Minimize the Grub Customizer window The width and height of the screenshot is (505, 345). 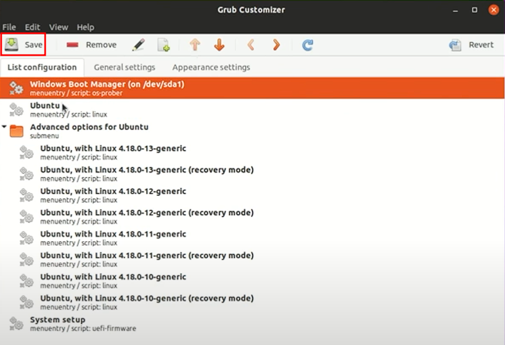click(x=455, y=10)
